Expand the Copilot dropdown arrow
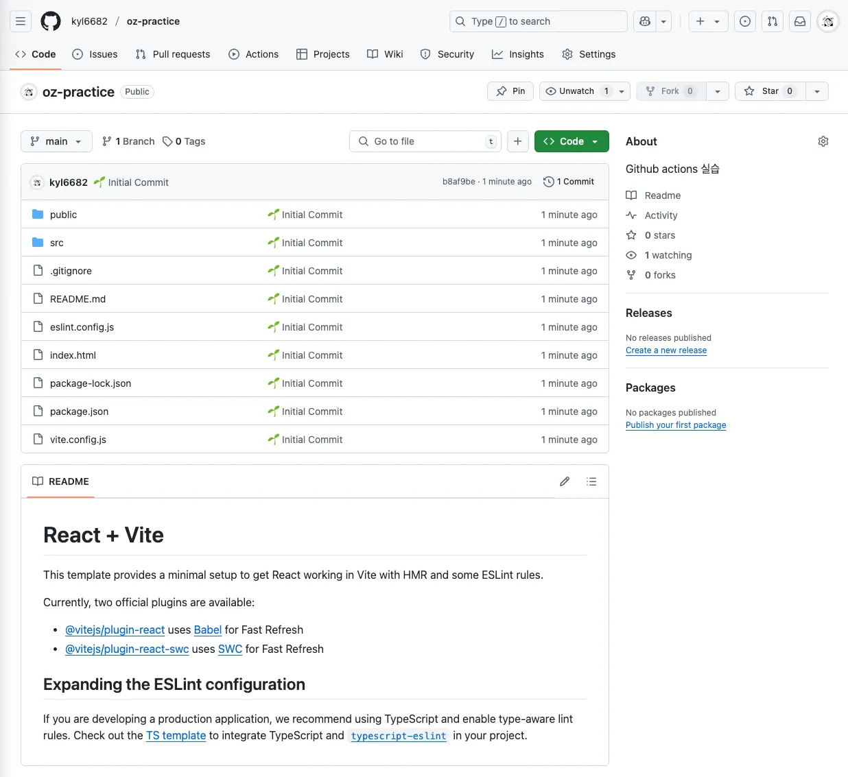 [663, 21]
